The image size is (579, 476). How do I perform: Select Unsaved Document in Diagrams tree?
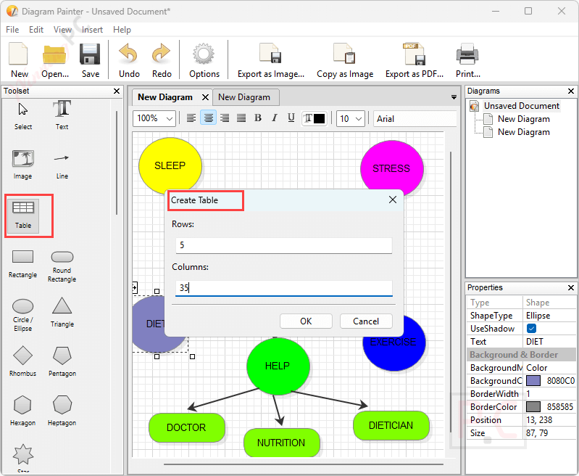coord(522,106)
